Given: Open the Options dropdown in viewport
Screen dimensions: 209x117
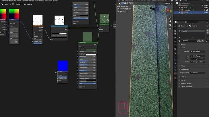Looking at the screenshot, I should 168,3.
